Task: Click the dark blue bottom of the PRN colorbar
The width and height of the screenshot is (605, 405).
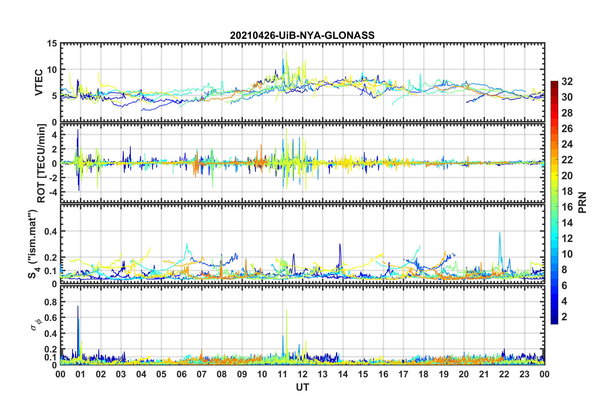Action: (554, 320)
